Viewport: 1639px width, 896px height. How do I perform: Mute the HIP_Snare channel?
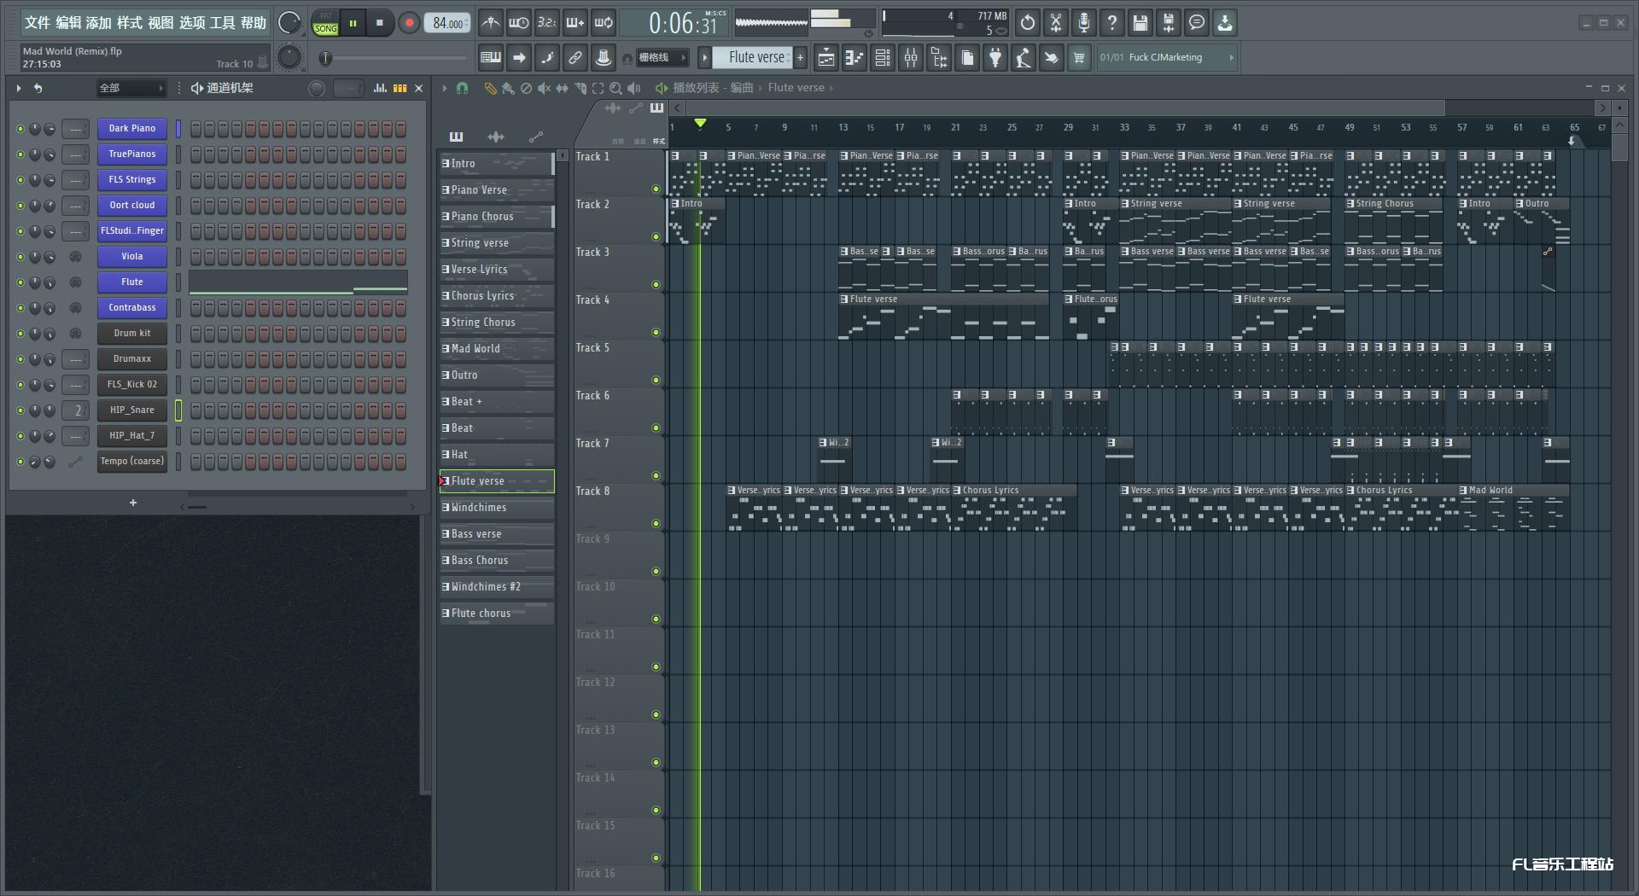click(x=20, y=410)
